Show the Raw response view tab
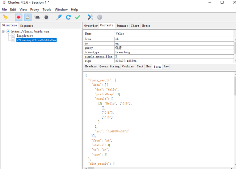The height and width of the screenshot is (169, 236). point(166,67)
